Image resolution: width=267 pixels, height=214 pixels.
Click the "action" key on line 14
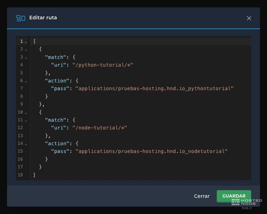coord(57,143)
